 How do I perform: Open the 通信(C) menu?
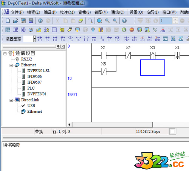tap(118, 12)
